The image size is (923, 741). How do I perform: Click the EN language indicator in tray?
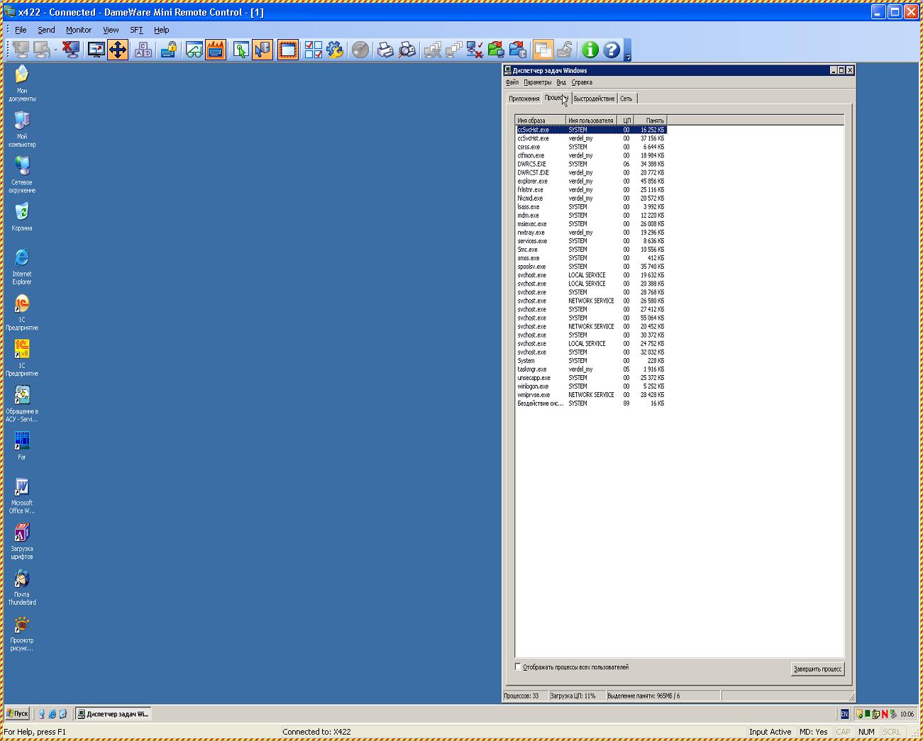click(x=844, y=714)
